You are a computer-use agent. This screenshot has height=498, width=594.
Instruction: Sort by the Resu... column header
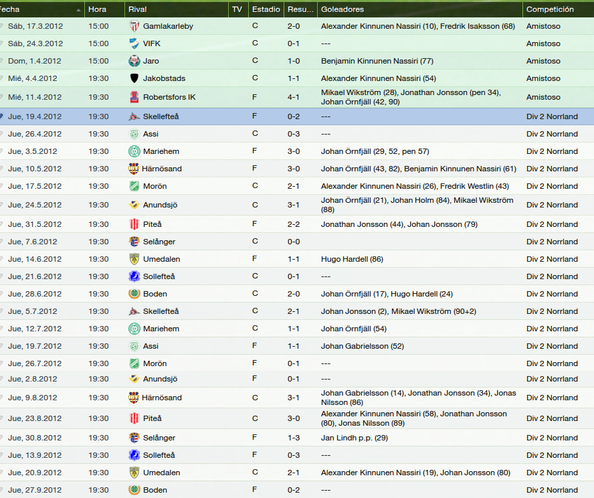point(300,9)
